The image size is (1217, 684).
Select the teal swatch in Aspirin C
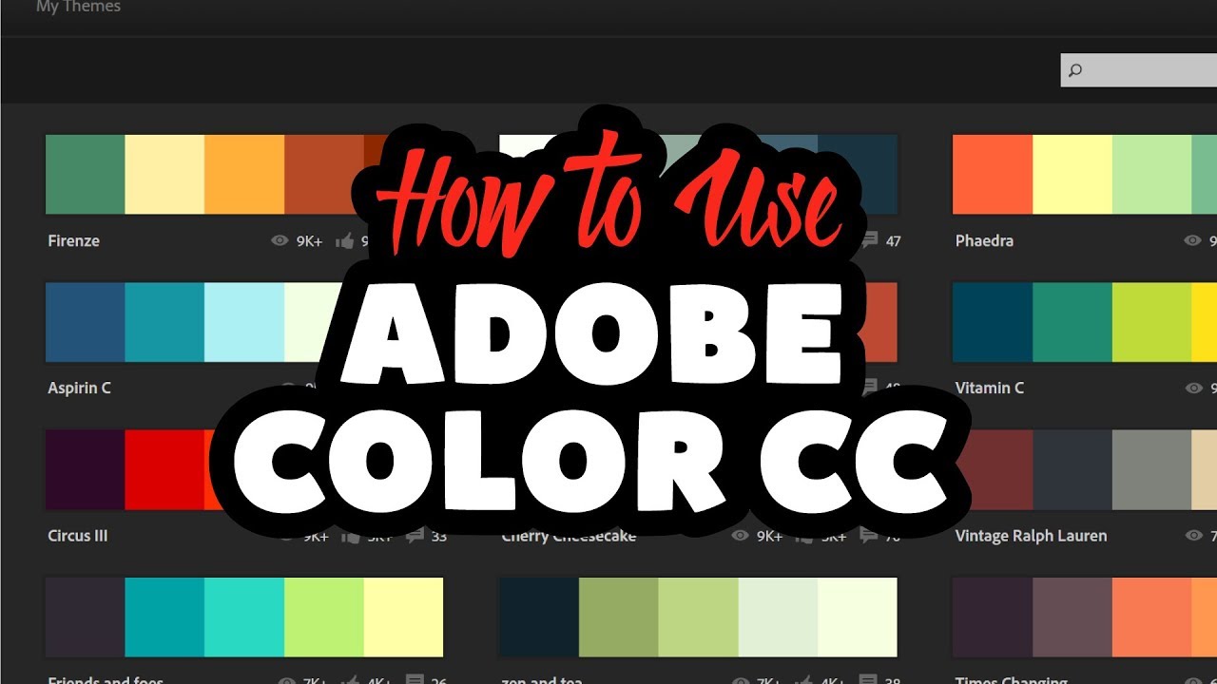coord(164,322)
